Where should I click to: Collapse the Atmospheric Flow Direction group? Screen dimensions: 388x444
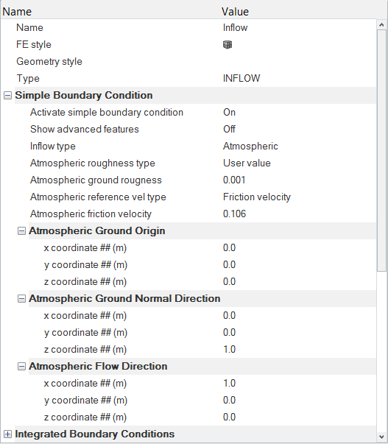pyautogui.click(x=21, y=367)
